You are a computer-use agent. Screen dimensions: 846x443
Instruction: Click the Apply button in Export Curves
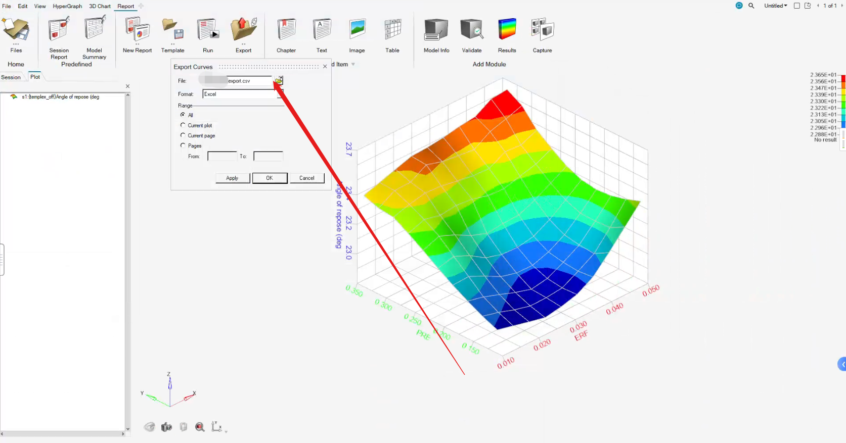(232, 178)
